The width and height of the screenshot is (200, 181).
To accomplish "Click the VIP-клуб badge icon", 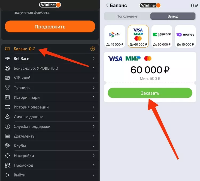I will pyautogui.click(x=7, y=78).
